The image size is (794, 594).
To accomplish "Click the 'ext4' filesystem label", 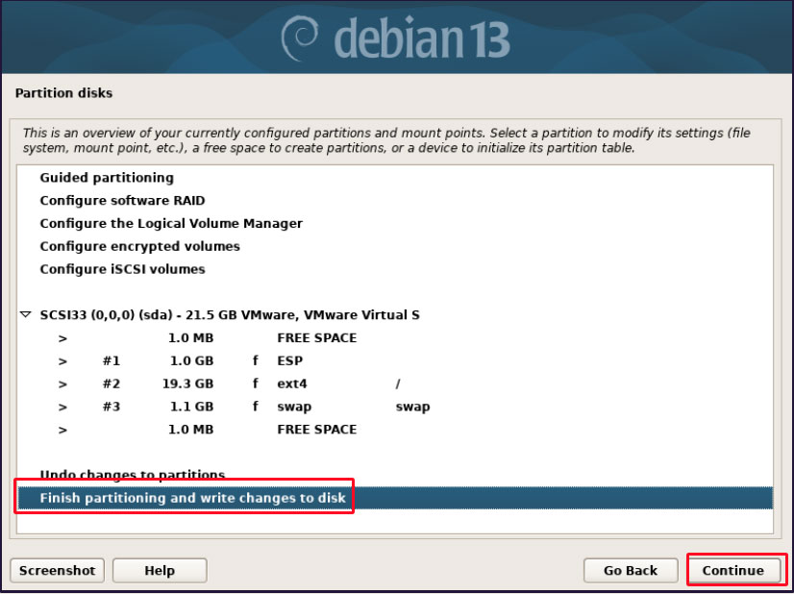I will (292, 384).
